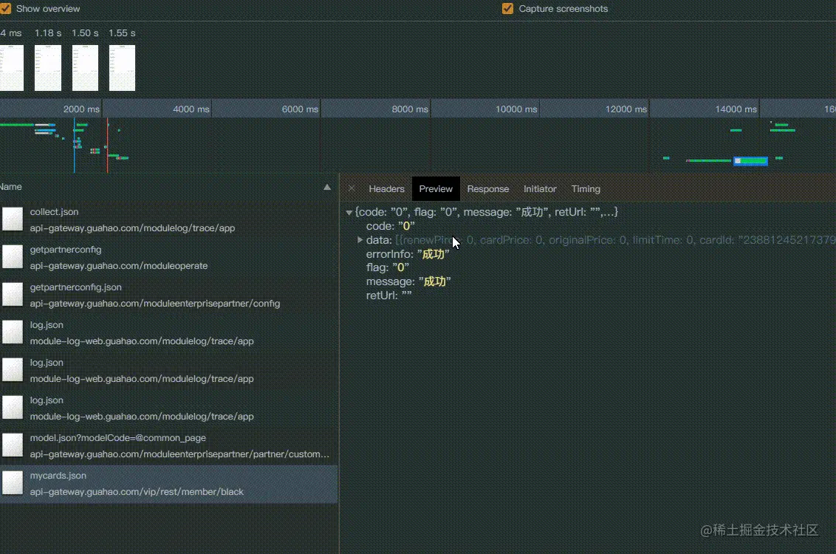Select the collect.json request

coord(168,219)
